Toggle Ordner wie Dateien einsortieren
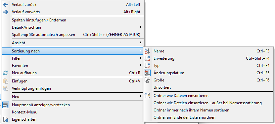Viewport: 275px width, 124px height. (208, 96)
